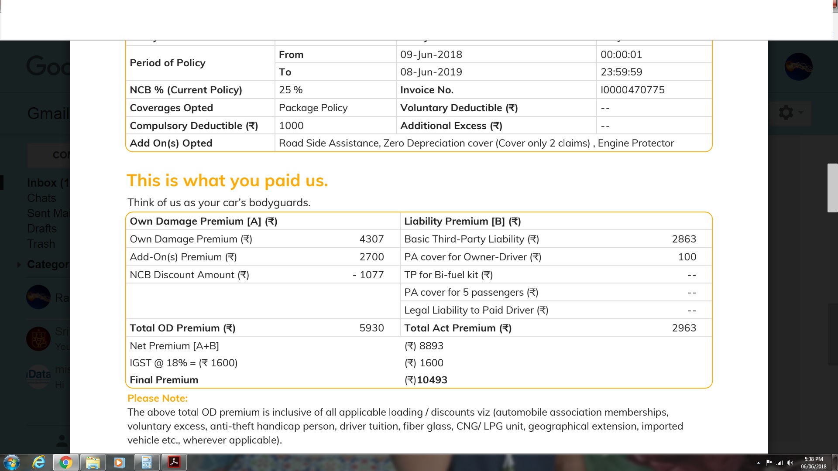The height and width of the screenshot is (471, 838).
Task: Open Windows Explorer folder icon in the taskbar
Action: (93, 462)
